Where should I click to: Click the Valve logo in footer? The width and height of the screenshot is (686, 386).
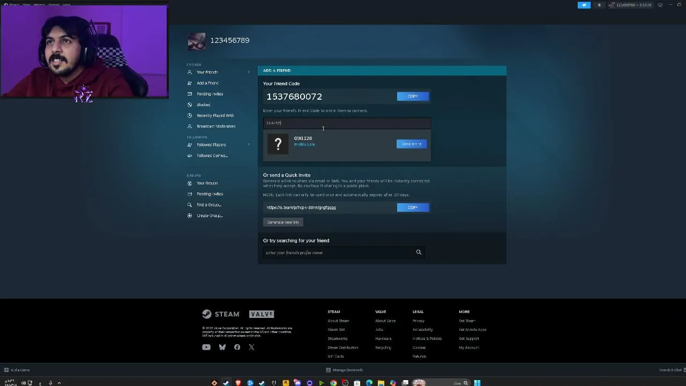262,314
